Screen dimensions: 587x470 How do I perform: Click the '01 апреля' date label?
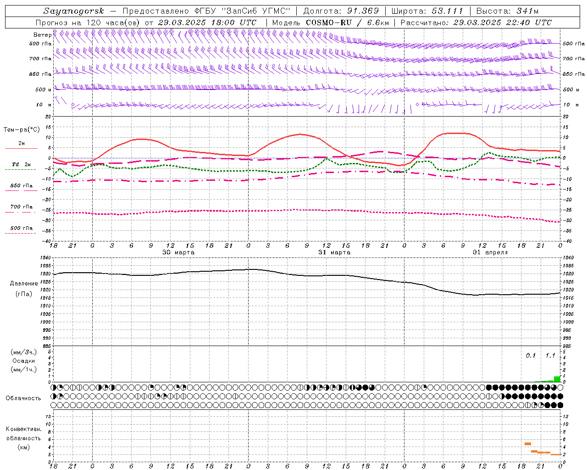[490, 252]
